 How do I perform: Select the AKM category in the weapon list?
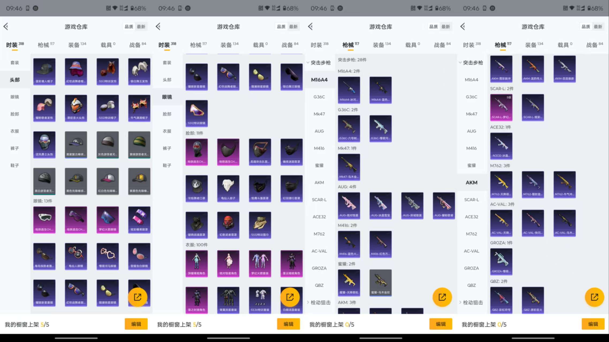coord(471,182)
